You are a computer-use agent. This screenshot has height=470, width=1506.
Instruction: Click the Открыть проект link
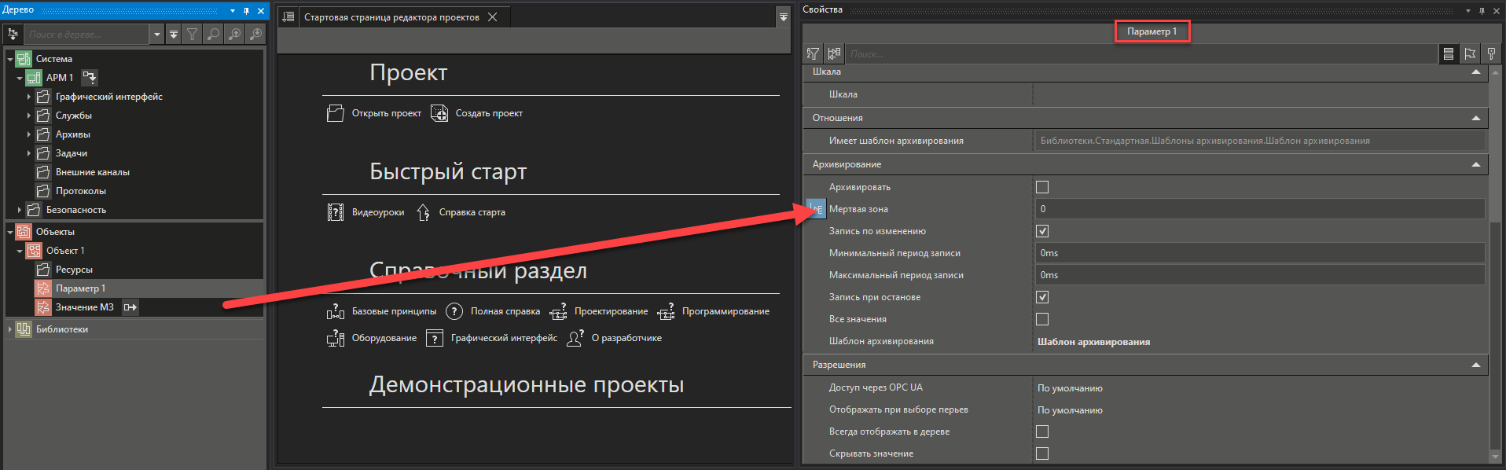[386, 113]
